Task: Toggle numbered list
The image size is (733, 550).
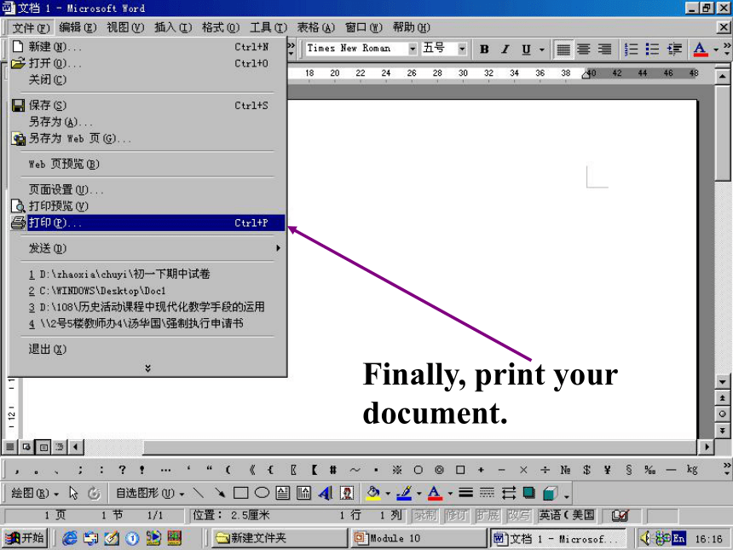Action: [631, 49]
